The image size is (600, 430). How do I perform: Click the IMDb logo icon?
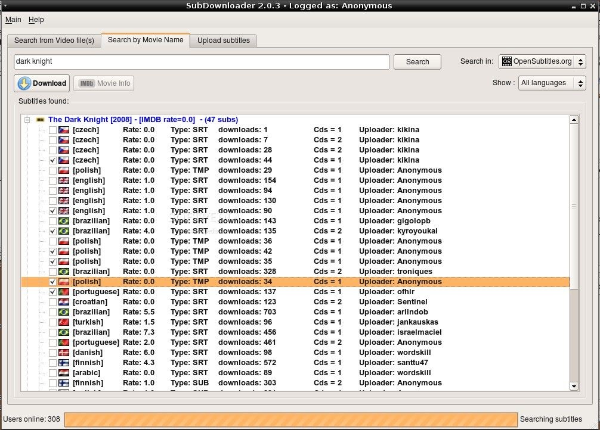[x=86, y=83]
